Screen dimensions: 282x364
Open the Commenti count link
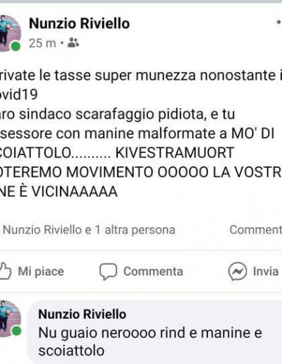(256, 229)
